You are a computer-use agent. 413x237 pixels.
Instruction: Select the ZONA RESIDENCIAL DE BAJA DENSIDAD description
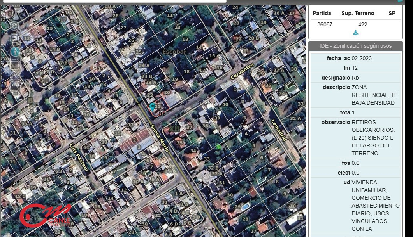[x=374, y=95]
